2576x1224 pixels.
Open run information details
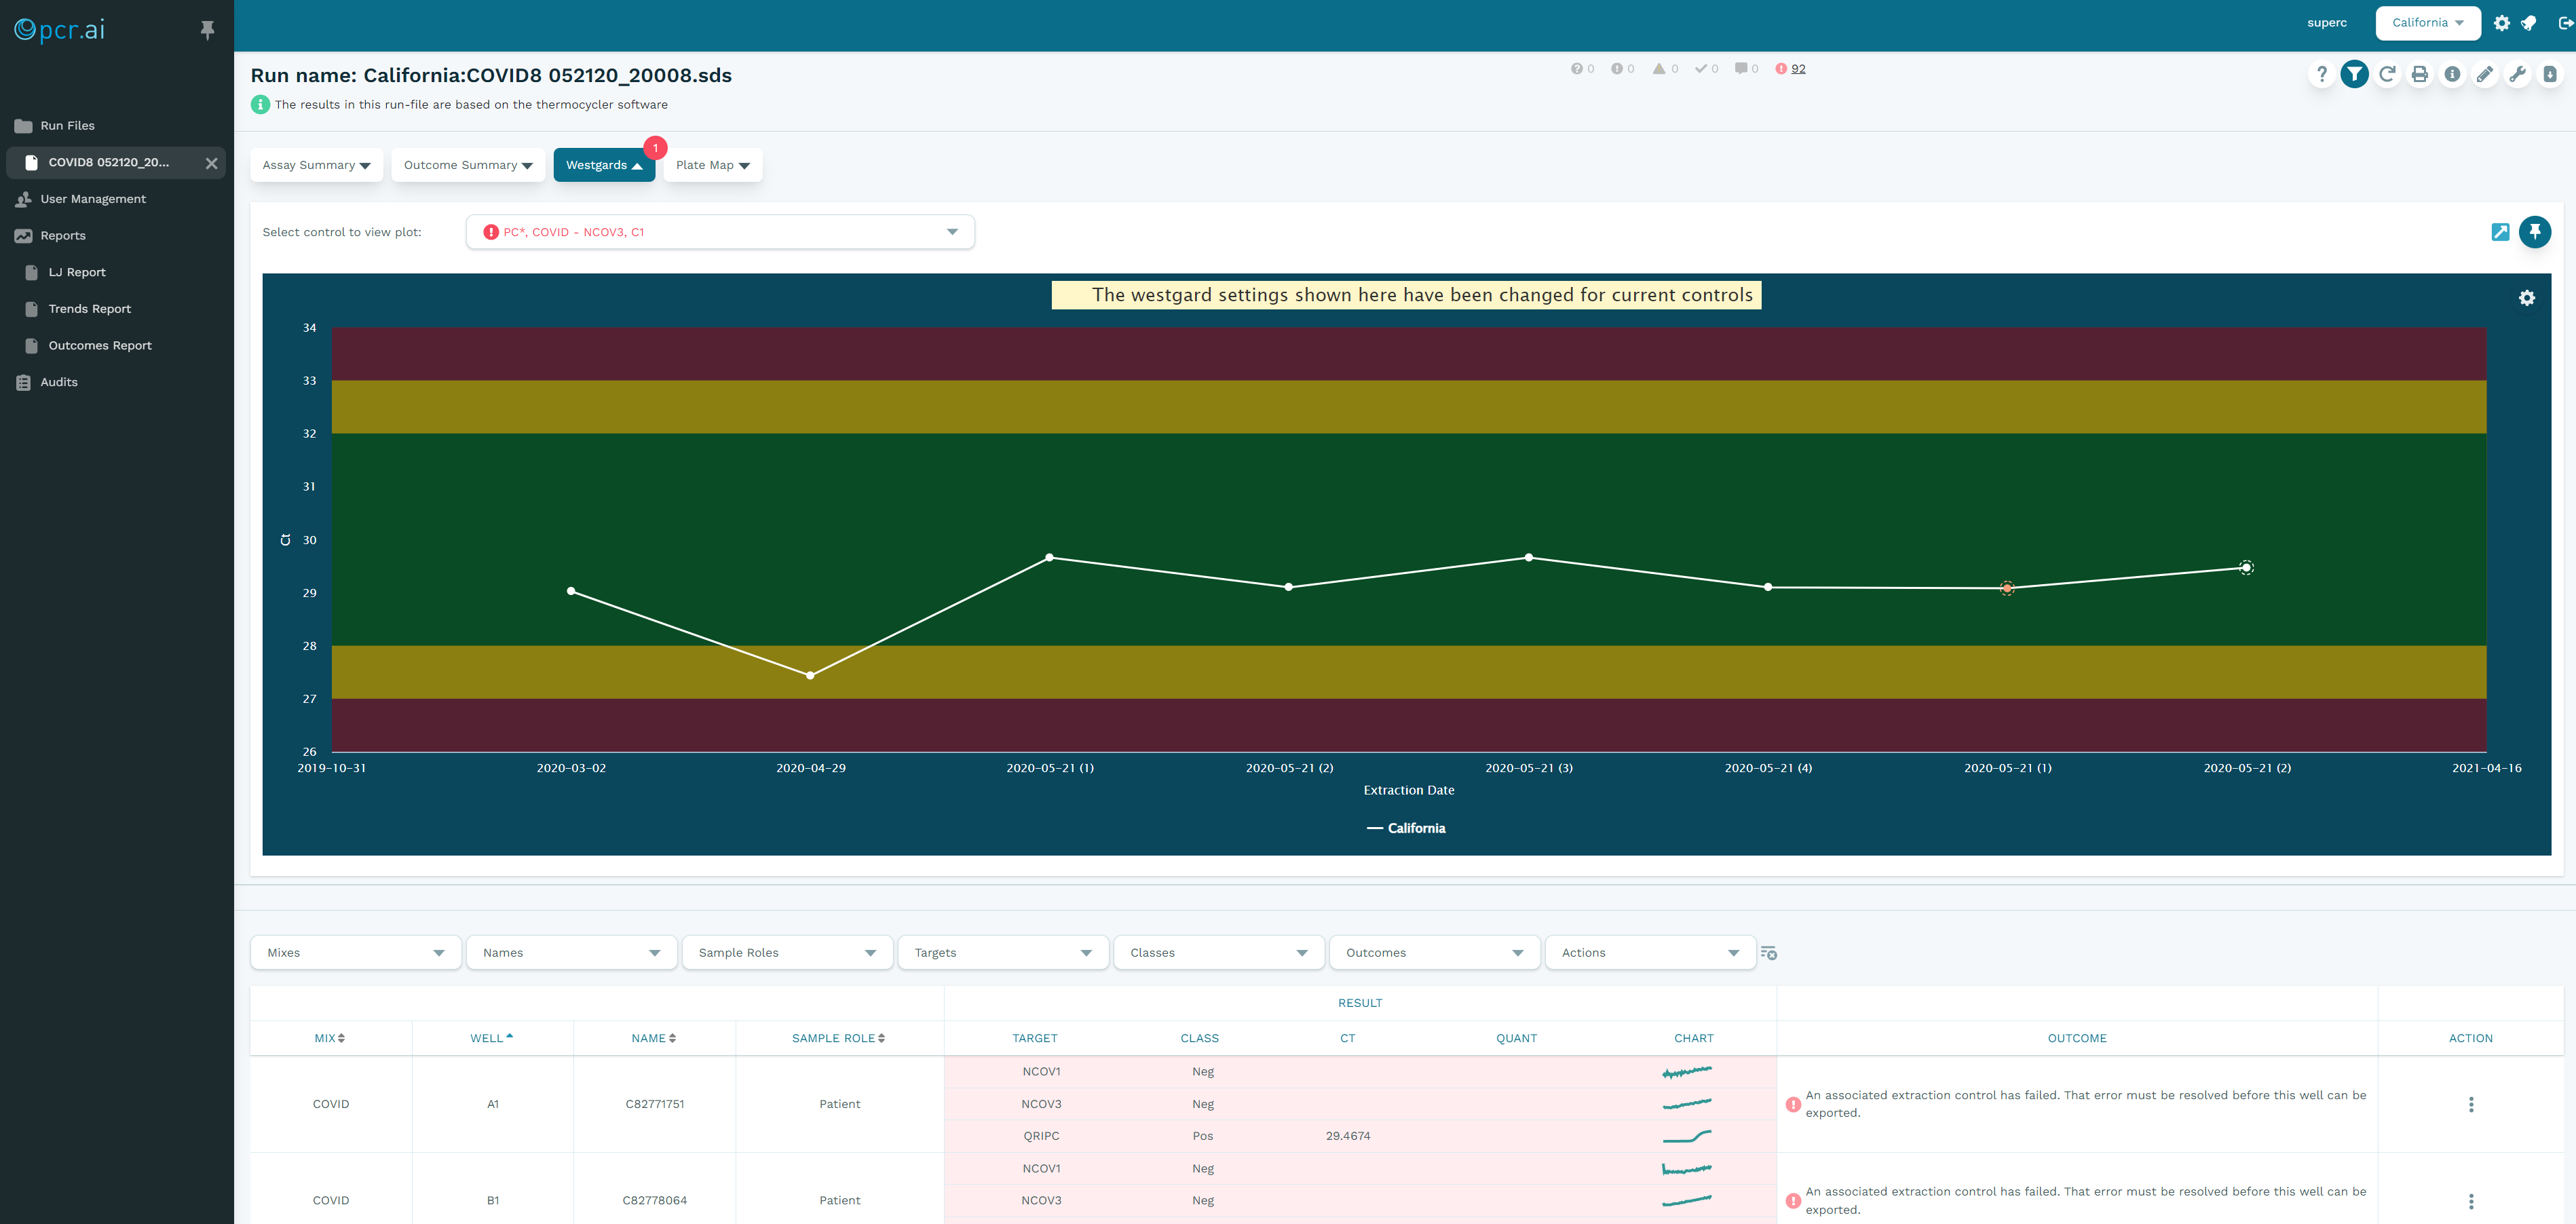click(2452, 73)
